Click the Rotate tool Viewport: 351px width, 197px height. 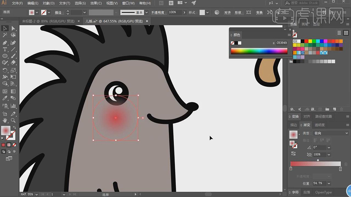pos(5,70)
